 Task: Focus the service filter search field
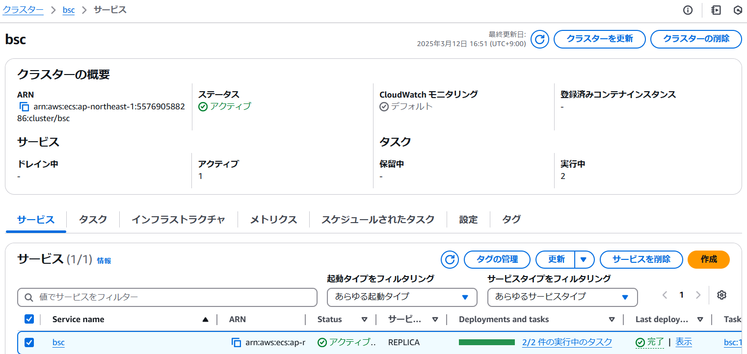(167, 297)
